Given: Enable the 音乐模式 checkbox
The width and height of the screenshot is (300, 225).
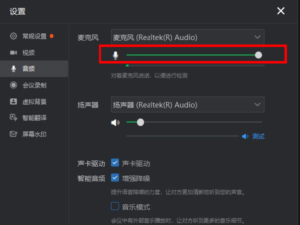Looking at the screenshot, I should click(x=115, y=206).
